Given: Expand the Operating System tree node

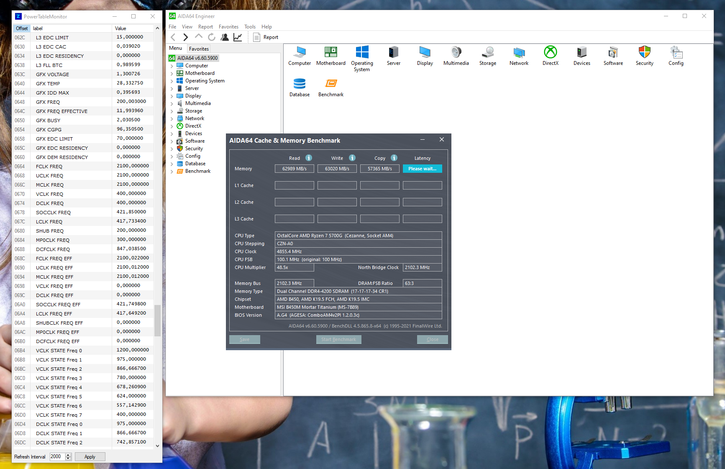Looking at the screenshot, I should coord(172,81).
